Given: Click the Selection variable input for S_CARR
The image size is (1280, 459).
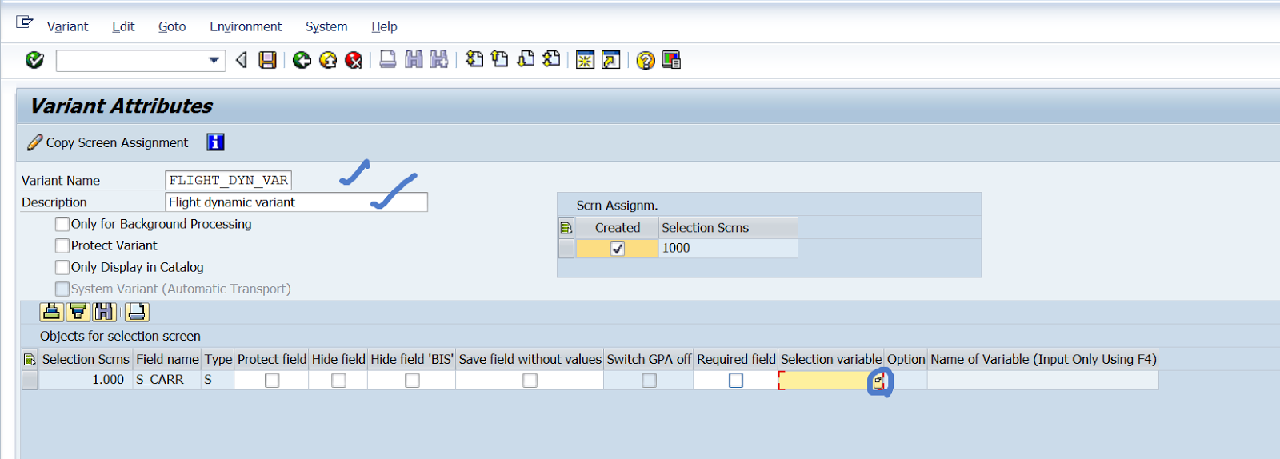Looking at the screenshot, I should coord(824,381).
